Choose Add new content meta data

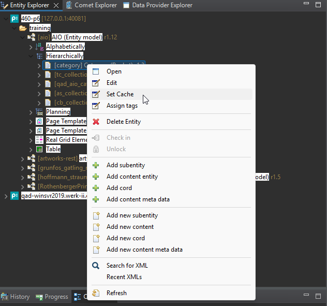click(144, 250)
